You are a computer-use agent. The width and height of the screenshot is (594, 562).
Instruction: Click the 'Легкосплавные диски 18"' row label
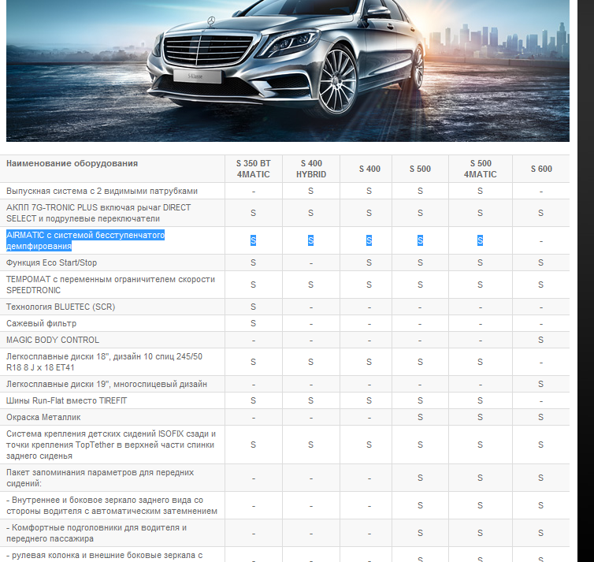[x=104, y=362]
